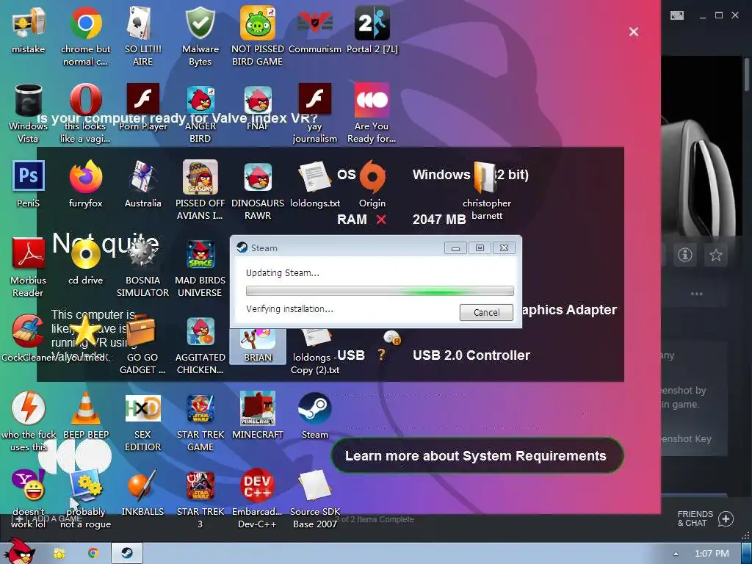
Task: Open the Photoshop icon labeled PeniS
Action: tap(29, 176)
